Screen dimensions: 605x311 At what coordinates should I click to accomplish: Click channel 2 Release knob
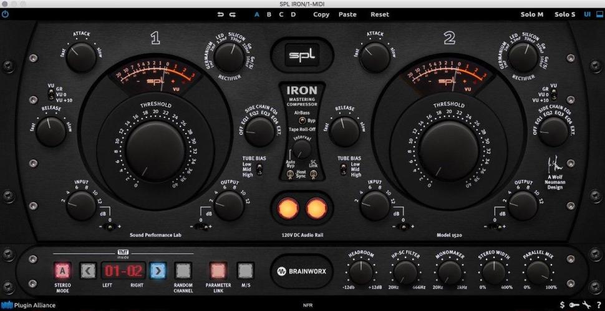coord(344,131)
